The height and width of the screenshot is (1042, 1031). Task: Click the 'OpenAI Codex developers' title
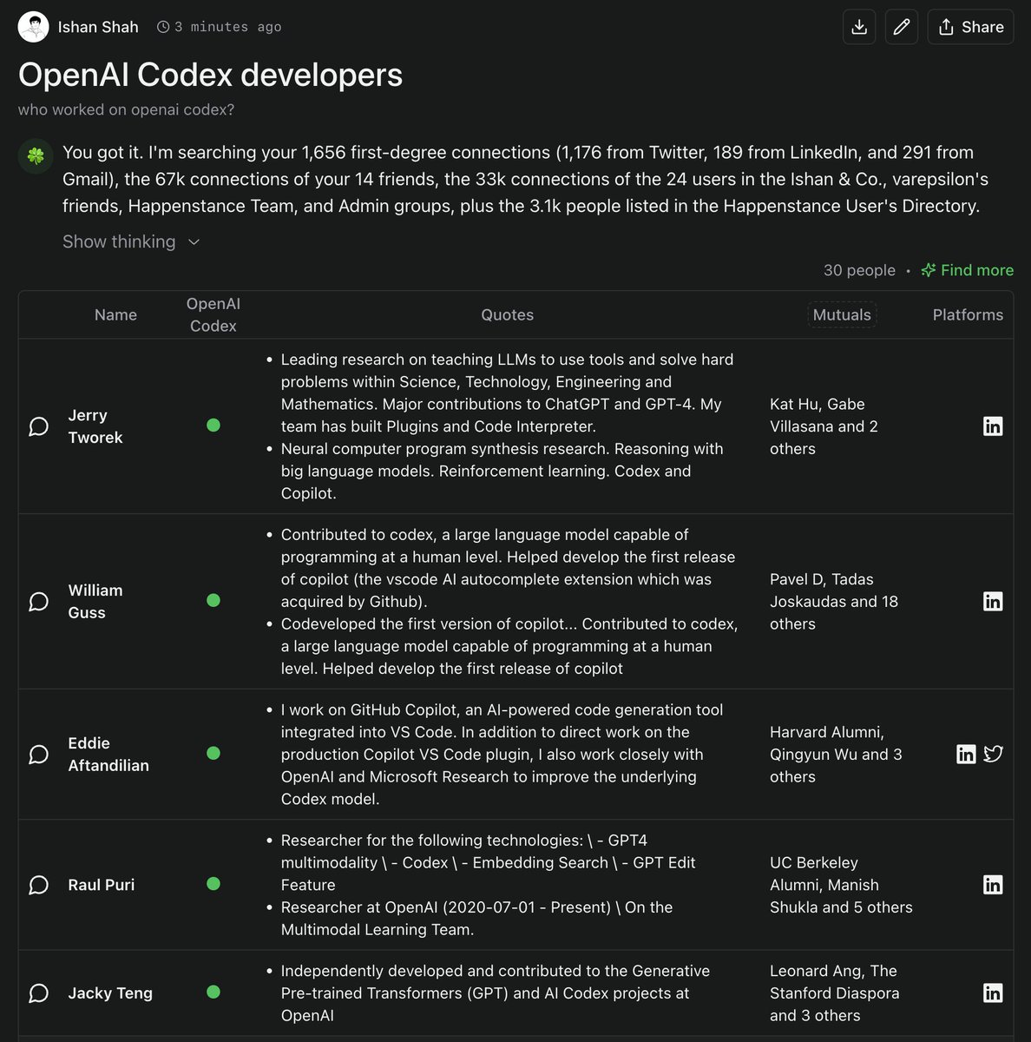210,75
